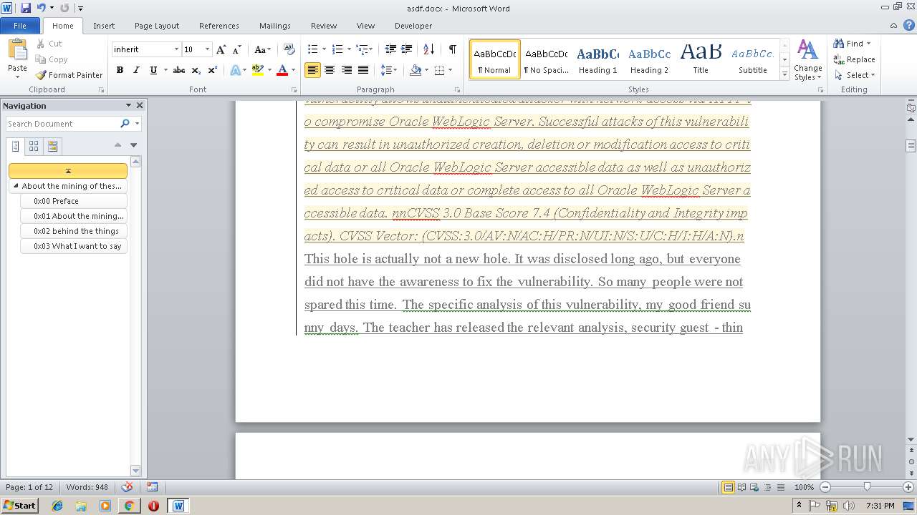Apply the Title style
The height and width of the screenshot is (515, 917).
pyautogui.click(x=701, y=59)
